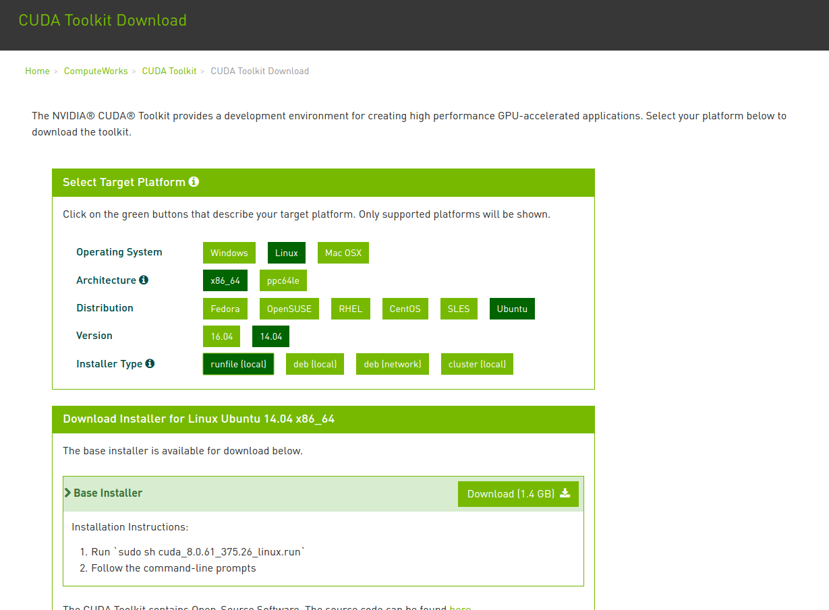Pick CentOS distribution
The height and width of the screenshot is (610, 829).
tap(405, 309)
